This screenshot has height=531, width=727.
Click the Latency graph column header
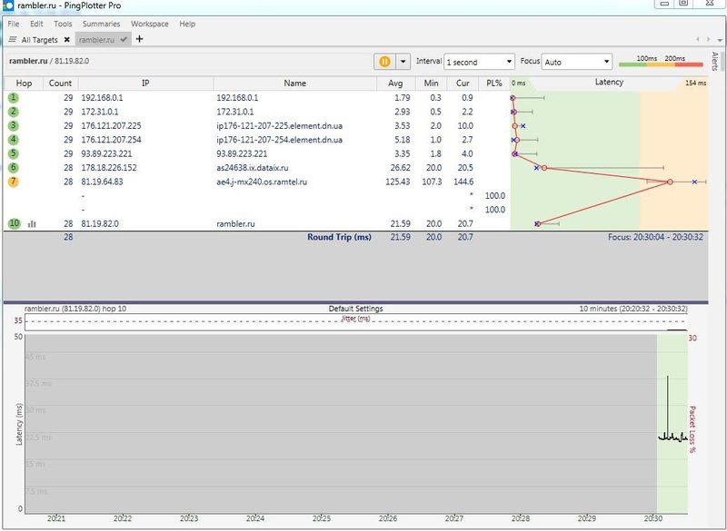coord(609,83)
